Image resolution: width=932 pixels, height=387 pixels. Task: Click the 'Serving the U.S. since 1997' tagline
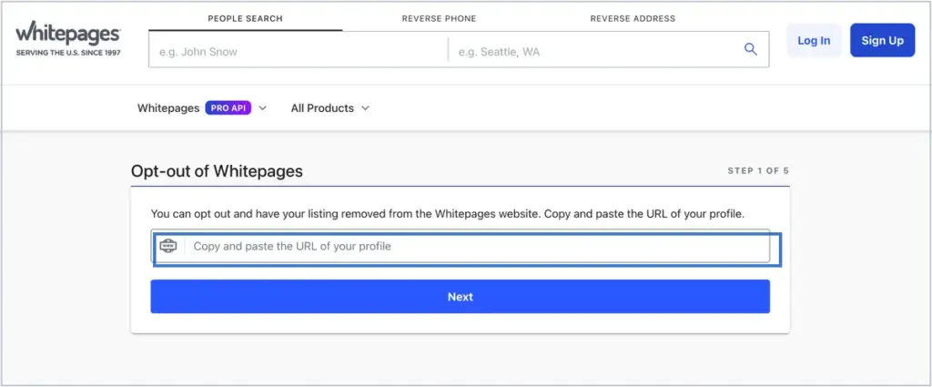(68, 53)
